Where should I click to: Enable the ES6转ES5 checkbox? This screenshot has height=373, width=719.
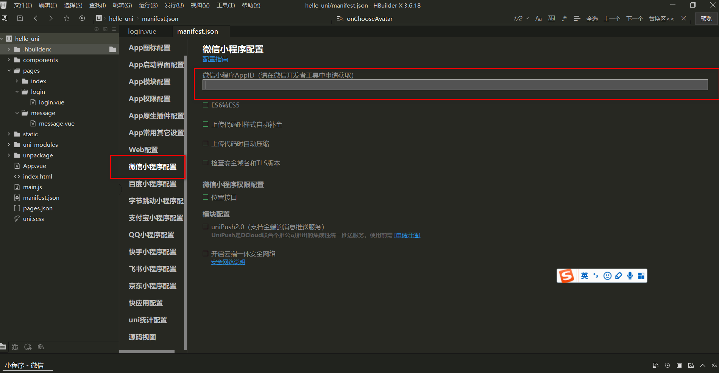pos(206,105)
